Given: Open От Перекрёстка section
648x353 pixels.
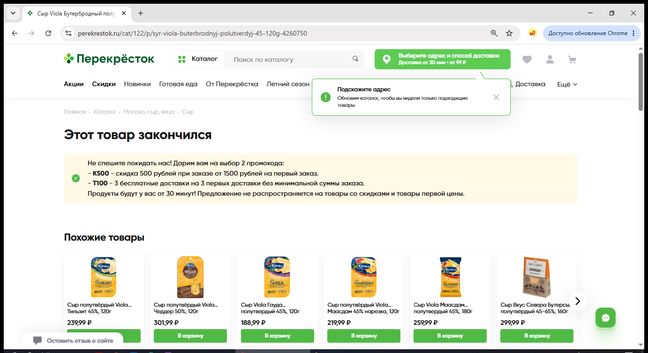Looking at the screenshot, I should tap(232, 84).
